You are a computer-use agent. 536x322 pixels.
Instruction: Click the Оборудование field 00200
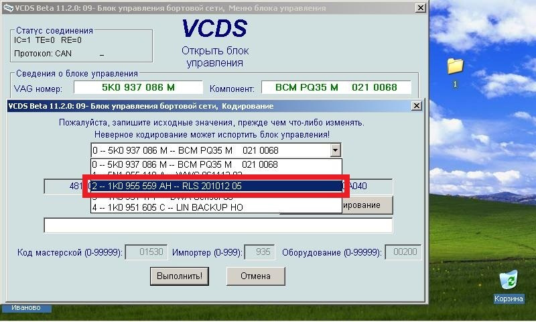pyautogui.click(x=403, y=252)
